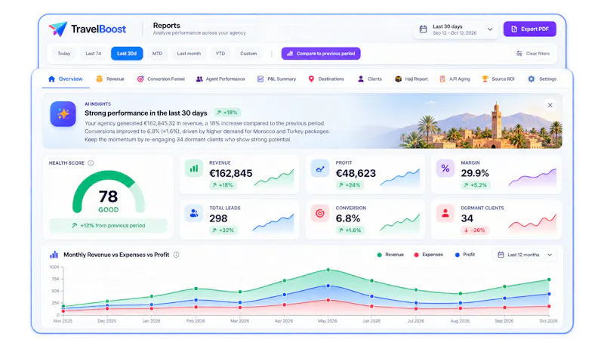Open the Hajj Report tab
Screen dimensions: 604x340
(411, 79)
